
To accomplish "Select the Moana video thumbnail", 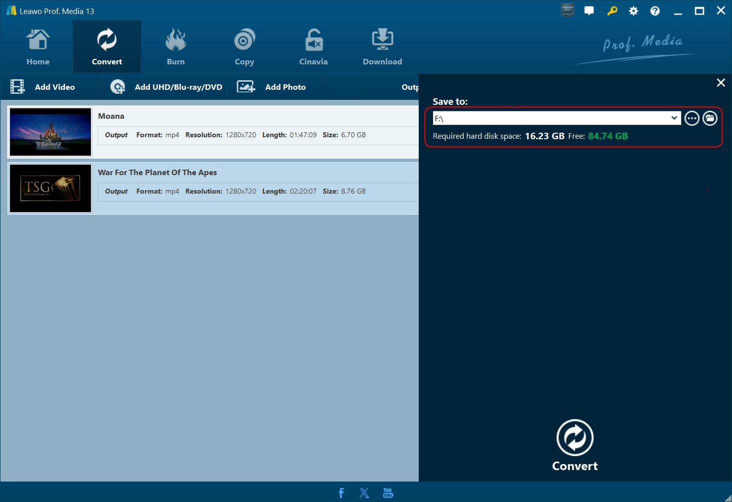I will (50, 132).
